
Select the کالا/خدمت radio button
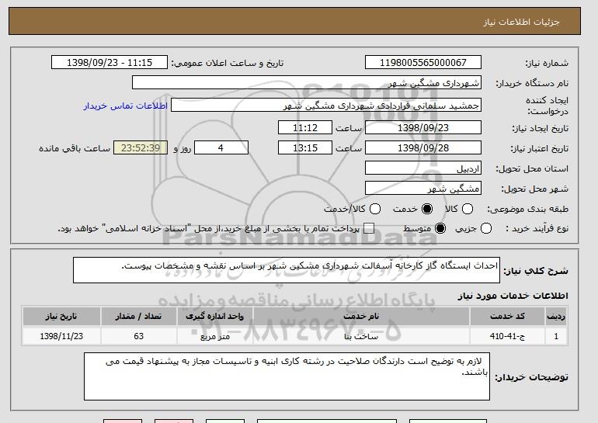click(x=375, y=209)
